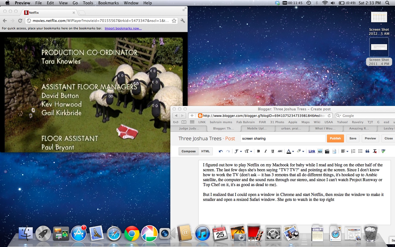Screen dimensions: 395x247
Task: Switch editor to Compose mode
Action: (x=188, y=151)
